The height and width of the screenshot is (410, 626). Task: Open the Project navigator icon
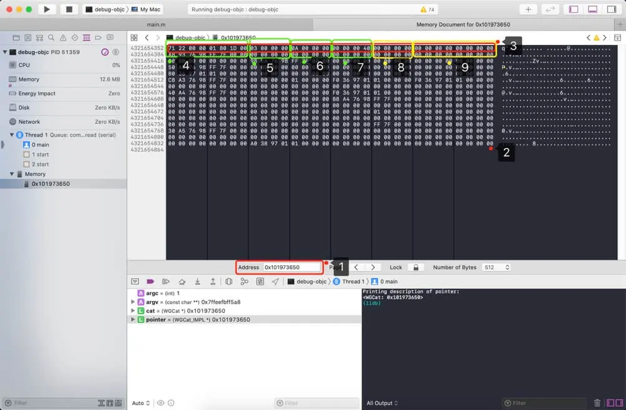coord(16,38)
